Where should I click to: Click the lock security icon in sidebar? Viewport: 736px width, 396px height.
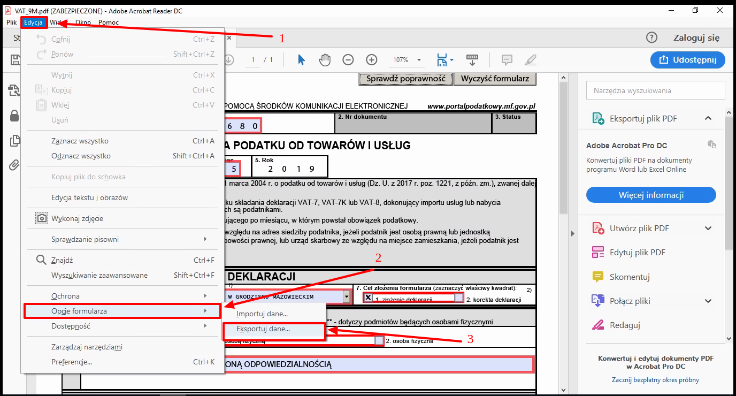[14, 116]
